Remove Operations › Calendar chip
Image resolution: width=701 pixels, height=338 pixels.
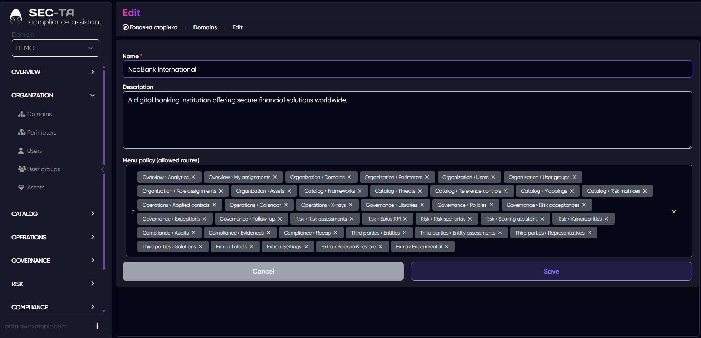click(x=286, y=205)
